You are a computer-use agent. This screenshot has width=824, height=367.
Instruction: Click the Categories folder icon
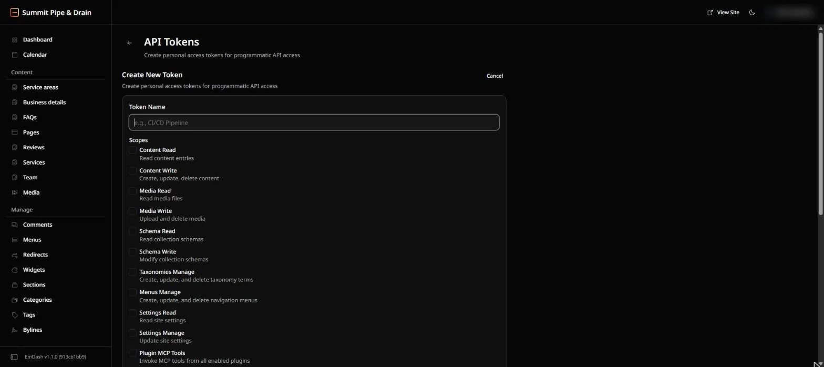(x=15, y=300)
